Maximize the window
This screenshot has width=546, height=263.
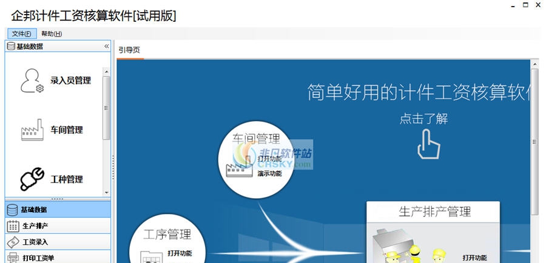525,5
